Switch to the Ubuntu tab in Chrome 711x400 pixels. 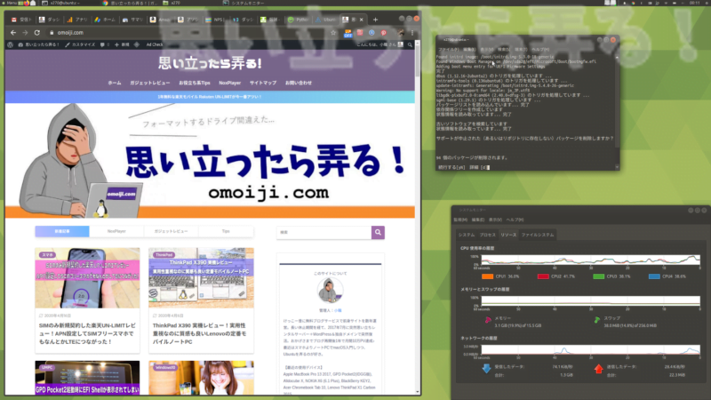[326, 20]
